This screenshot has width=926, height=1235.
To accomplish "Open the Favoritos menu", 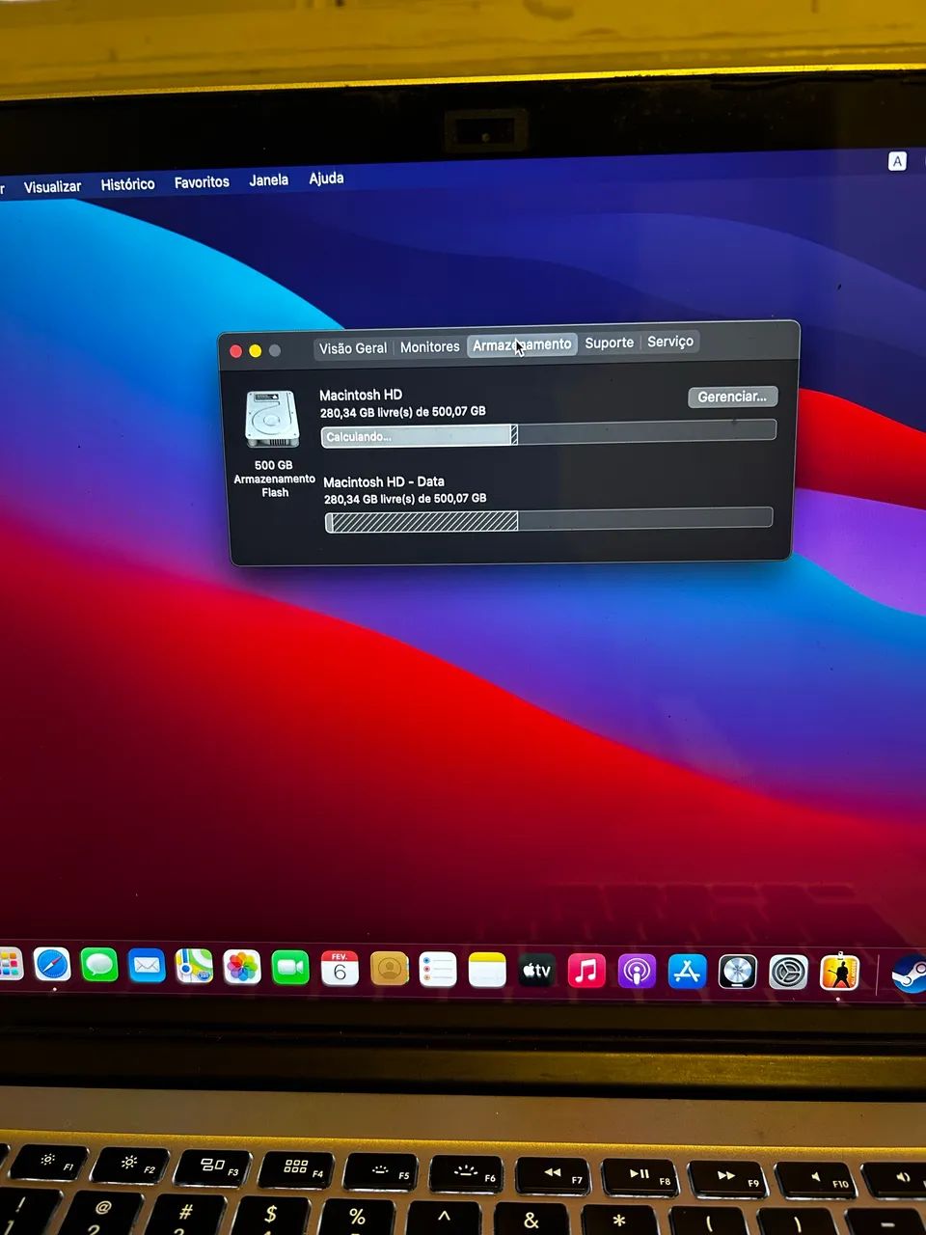I will tap(201, 181).
